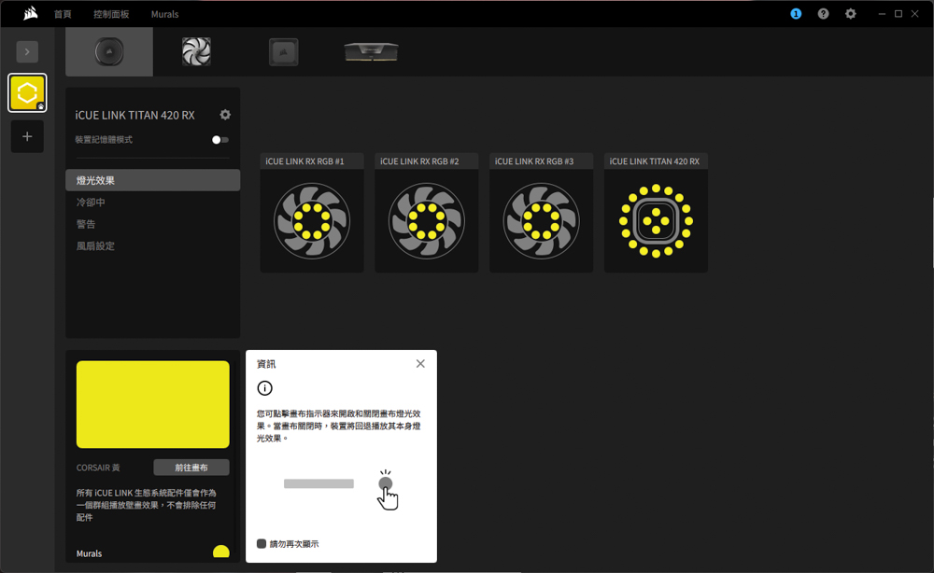The image size is (934, 573).
Task: Click the yellow CORSAIR color preview swatch
Action: pyautogui.click(x=152, y=405)
